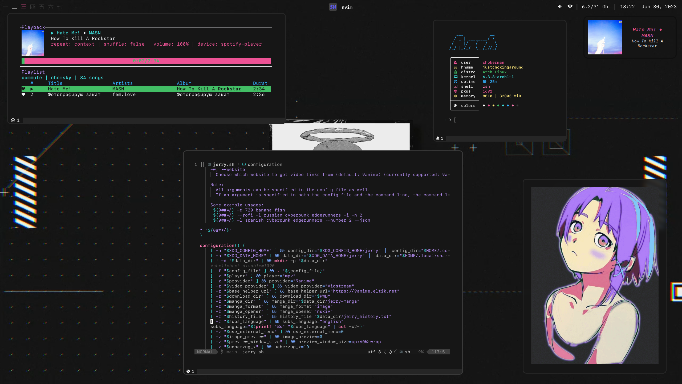
Task: Switch to workspace 二 in the top bar
Action: pos(14,7)
